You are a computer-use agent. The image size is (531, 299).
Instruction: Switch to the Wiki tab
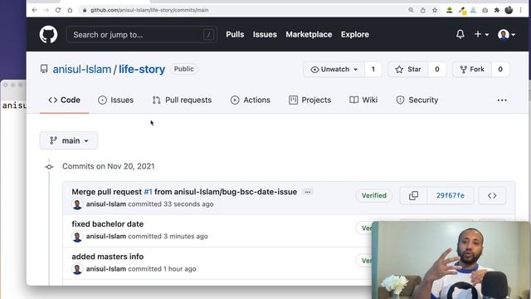click(363, 100)
